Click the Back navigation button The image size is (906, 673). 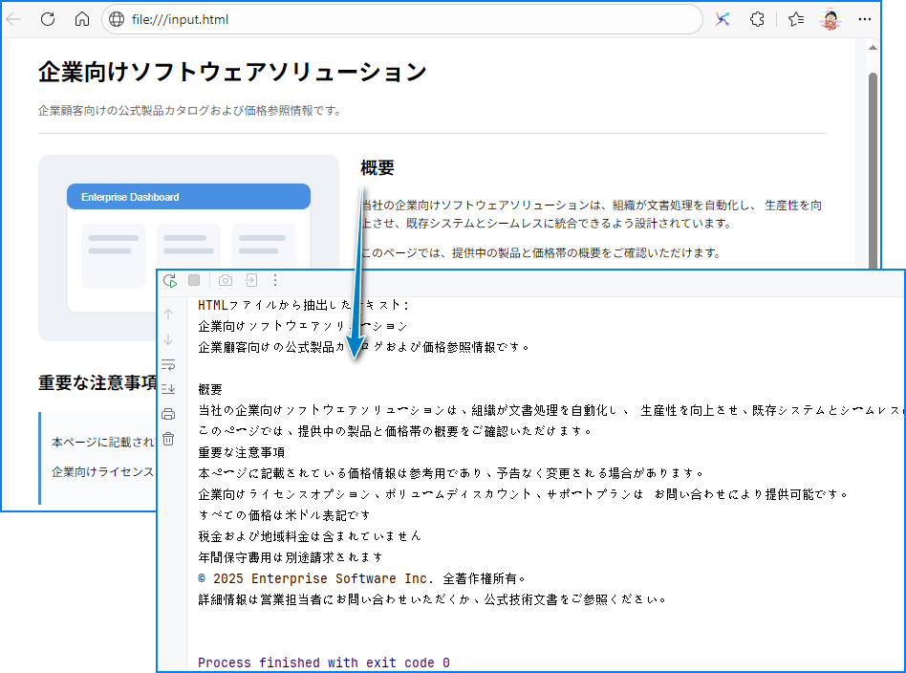13,18
